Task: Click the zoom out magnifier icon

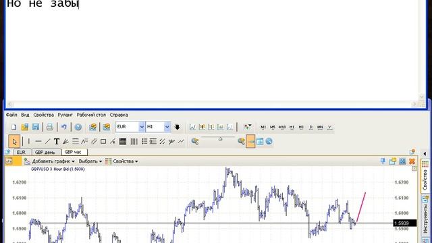Action: 195,142
